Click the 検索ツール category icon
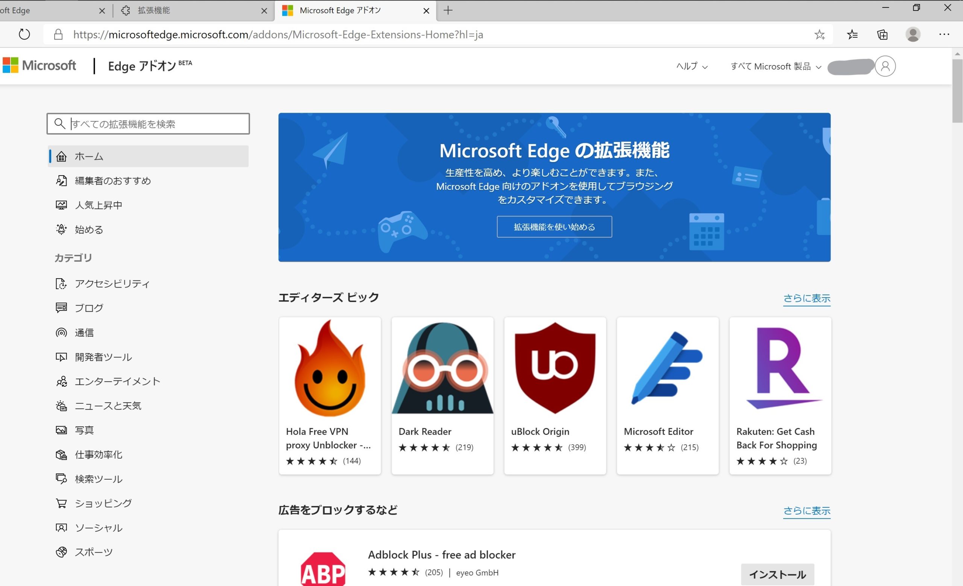This screenshot has height=586, width=963. 61,478
